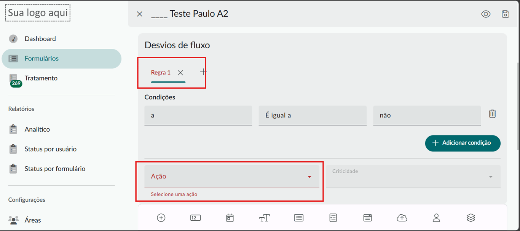Click the save floppy disk icon
The image size is (520, 231).
(x=506, y=14)
